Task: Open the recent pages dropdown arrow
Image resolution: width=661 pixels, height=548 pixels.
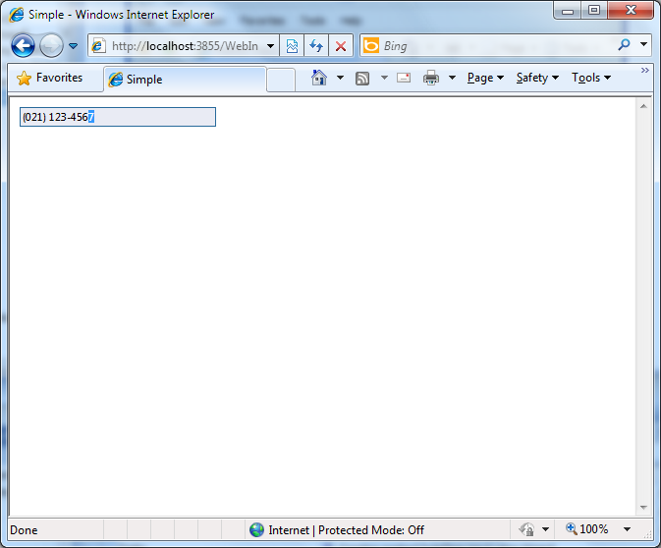Action: point(73,46)
